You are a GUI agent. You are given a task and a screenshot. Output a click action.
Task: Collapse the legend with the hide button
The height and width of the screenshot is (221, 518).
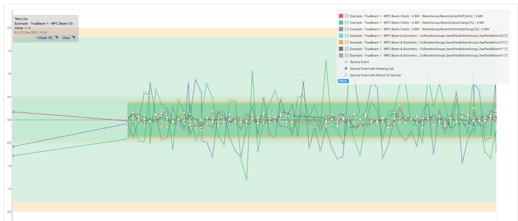pos(343,81)
